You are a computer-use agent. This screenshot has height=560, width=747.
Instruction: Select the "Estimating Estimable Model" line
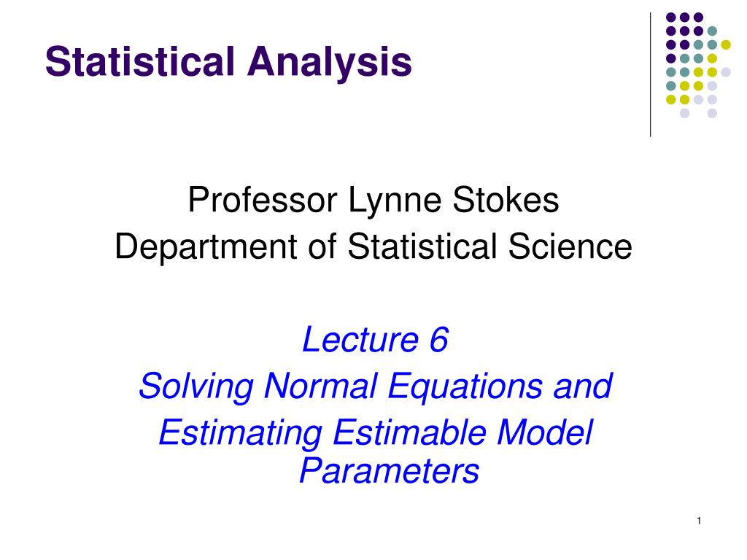376,432
